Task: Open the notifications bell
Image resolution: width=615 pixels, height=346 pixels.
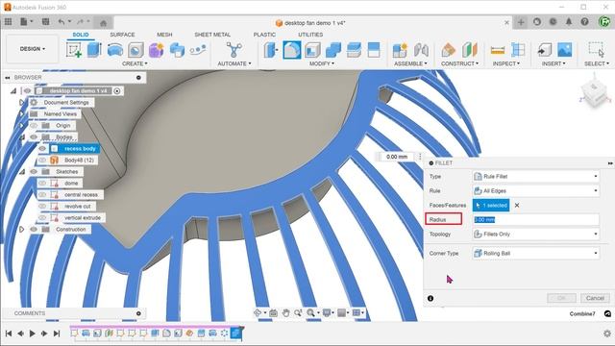Action: 569,22
